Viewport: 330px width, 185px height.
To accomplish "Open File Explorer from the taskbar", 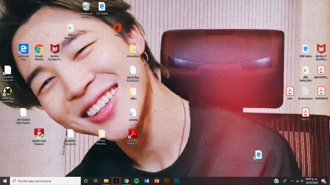I will click(106, 181).
